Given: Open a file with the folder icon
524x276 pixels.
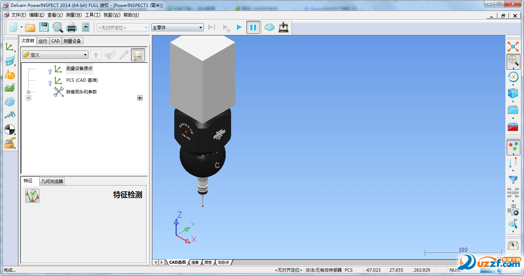Looking at the screenshot, I should coord(30,27).
